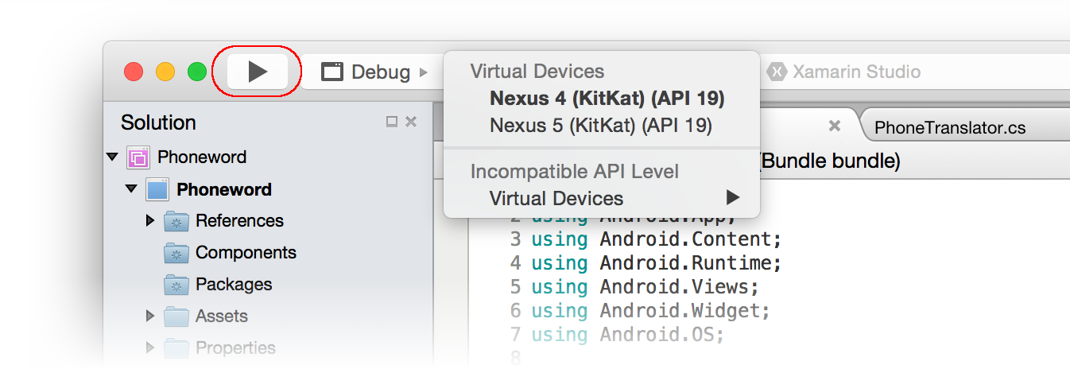Viewport: 1070px width, 369px height.
Task: Click the Run play button
Action: point(258,72)
